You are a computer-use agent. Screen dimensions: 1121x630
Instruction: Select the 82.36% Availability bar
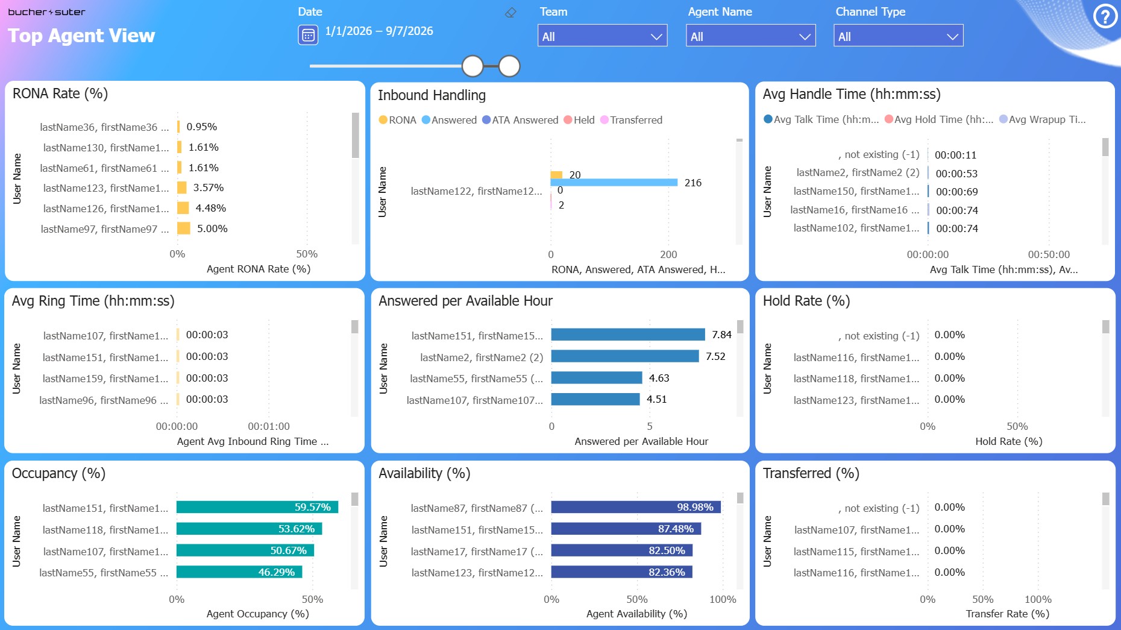(x=622, y=572)
